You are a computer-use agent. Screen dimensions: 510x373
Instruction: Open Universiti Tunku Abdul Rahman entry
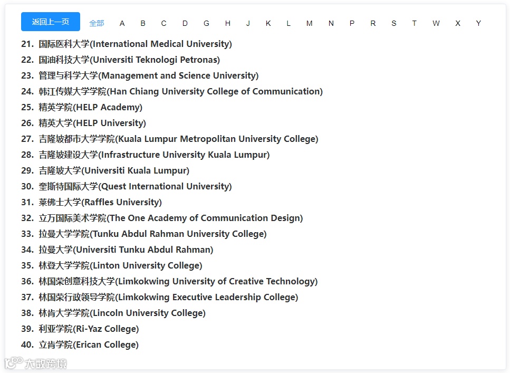pyautogui.click(x=117, y=250)
